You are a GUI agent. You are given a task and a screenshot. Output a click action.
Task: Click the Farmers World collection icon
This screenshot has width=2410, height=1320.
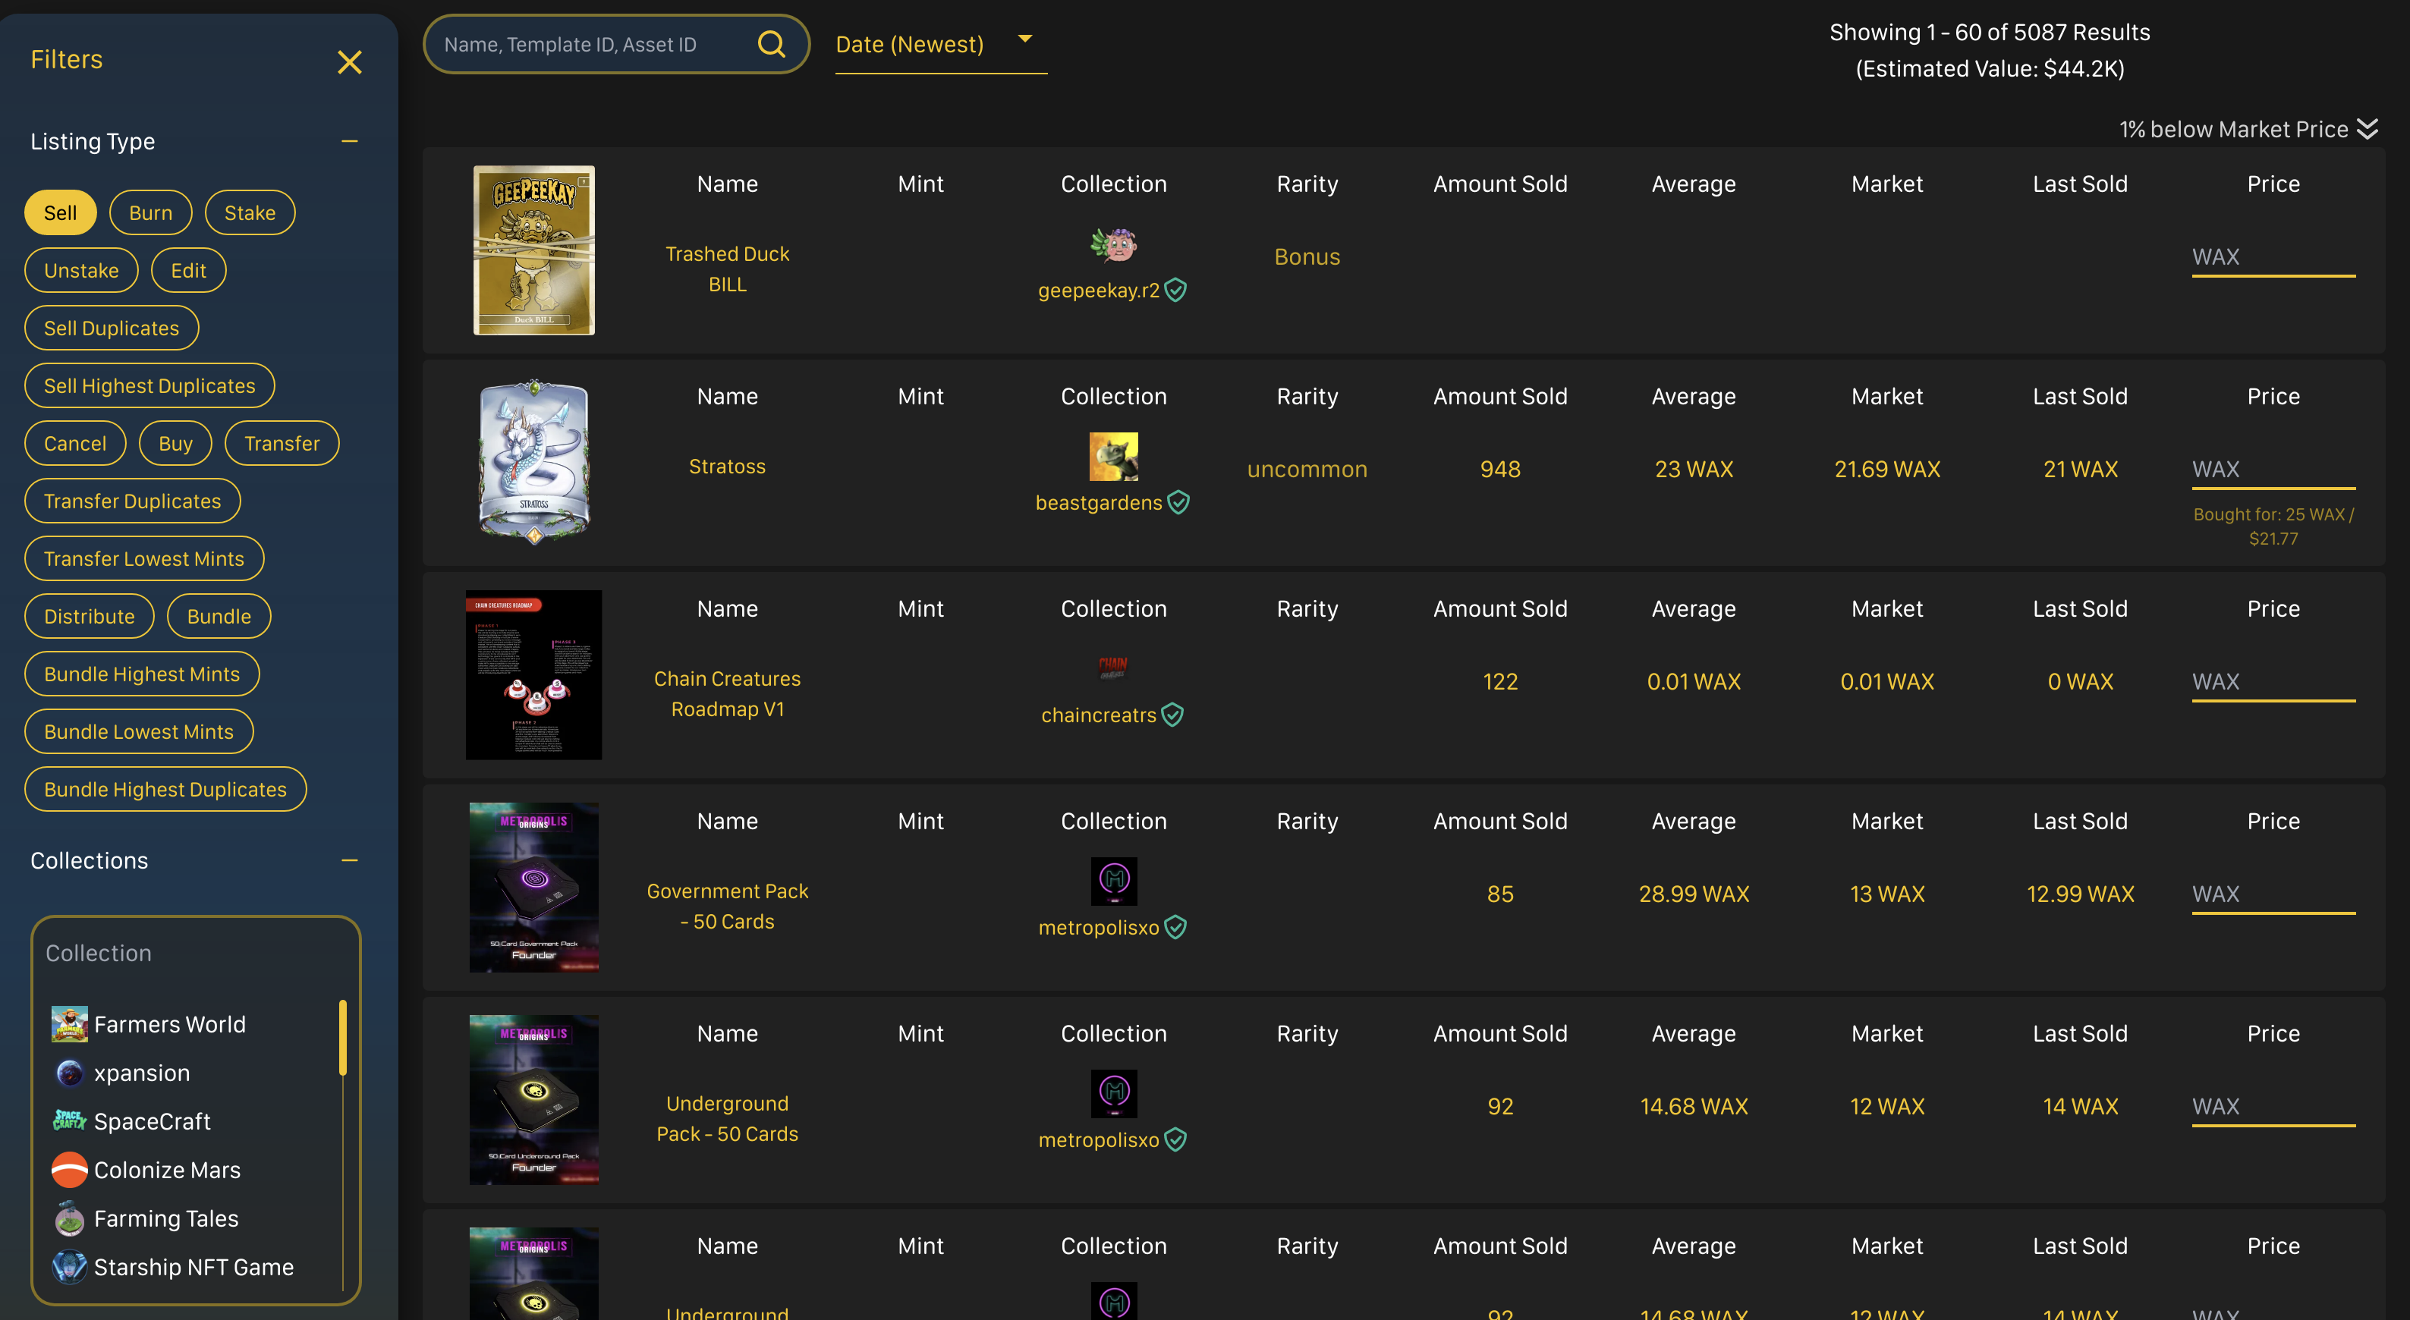[69, 1024]
